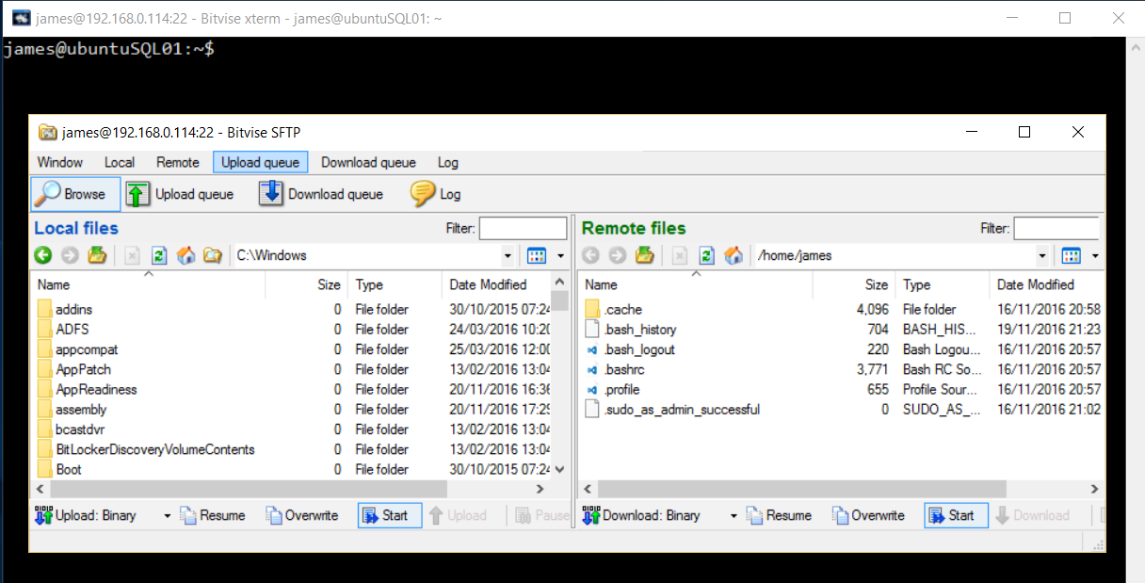The width and height of the screenshot is (1145, 583).
Task: Sort local files by Name column
Action: click(x=148, y=284)
